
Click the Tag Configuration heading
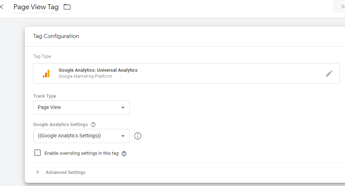tap(56, 36)
